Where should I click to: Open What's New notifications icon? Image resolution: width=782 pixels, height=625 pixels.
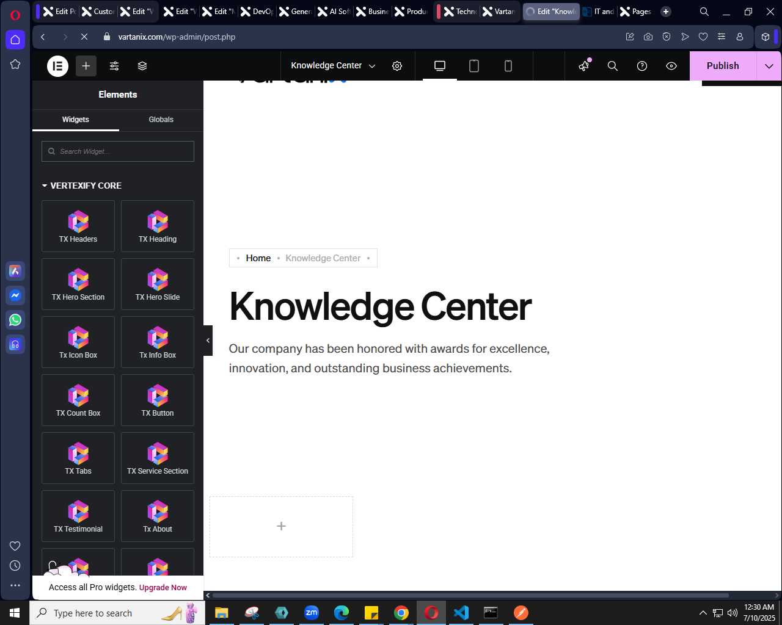pyautogui.click(x=584, y=66)
